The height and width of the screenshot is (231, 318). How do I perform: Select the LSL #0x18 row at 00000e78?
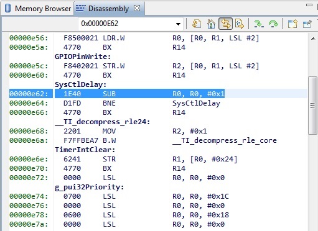coord(158,215)
